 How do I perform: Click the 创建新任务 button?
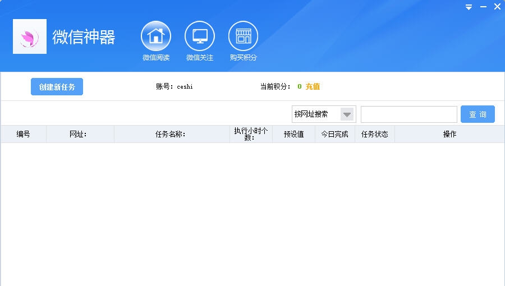pyautogui.click(x=57, y=86)
